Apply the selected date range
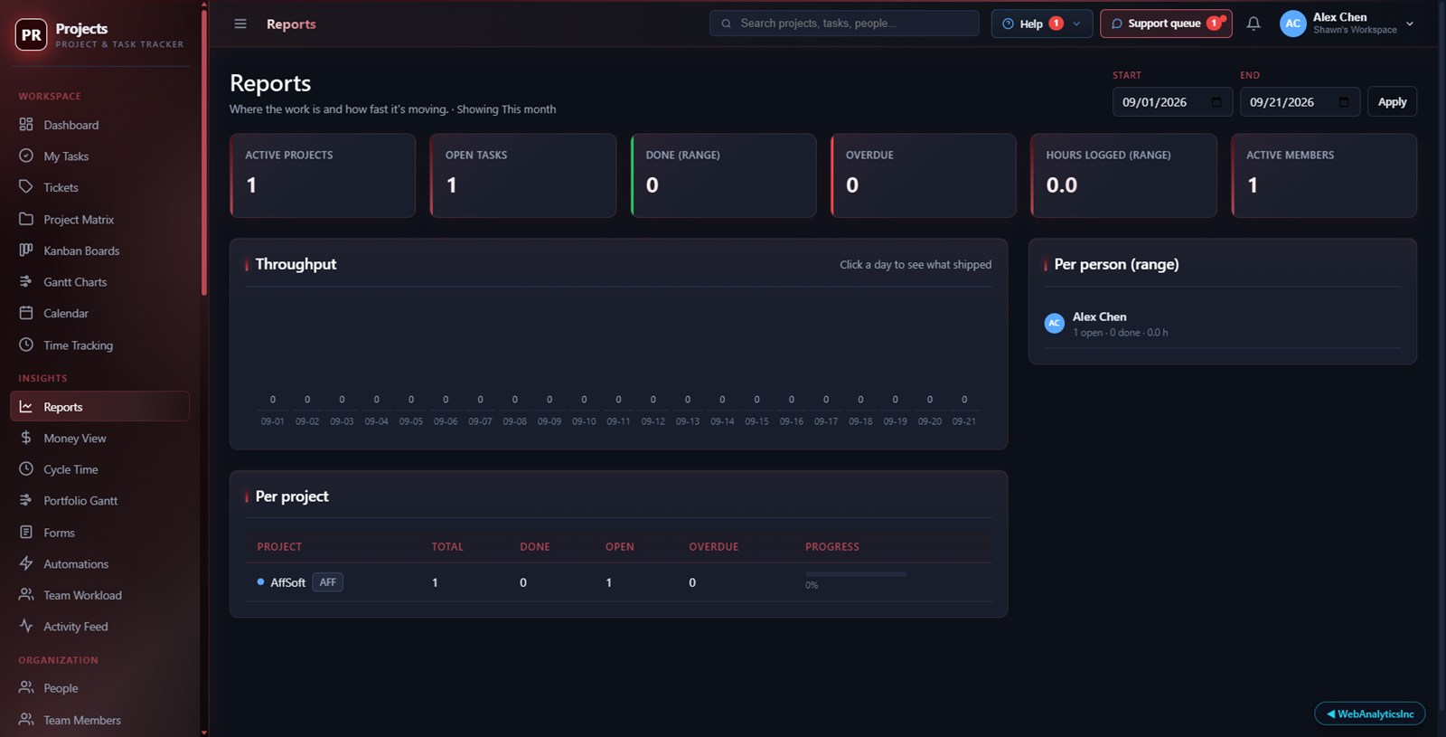Image resolution: width=1446 pixels, height=737 pixels. pyautogui.click(x=1392, y=102)
